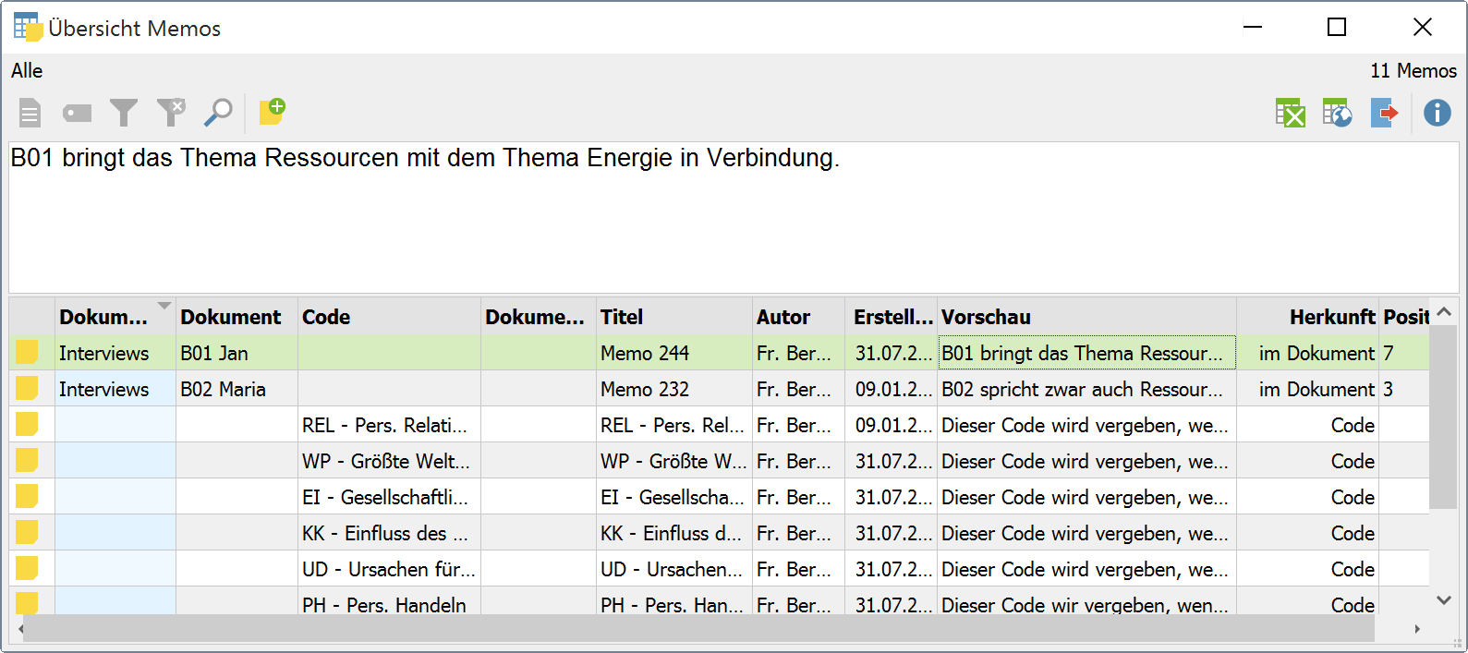Click vertical scrollbar up arrow
This screenshot has height=653, width=1468.
pyautogui.click(x=1444, y=312)
